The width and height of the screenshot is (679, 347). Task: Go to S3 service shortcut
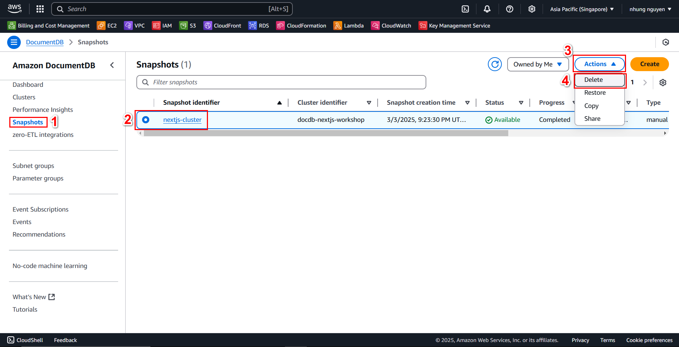pos(188,26)
